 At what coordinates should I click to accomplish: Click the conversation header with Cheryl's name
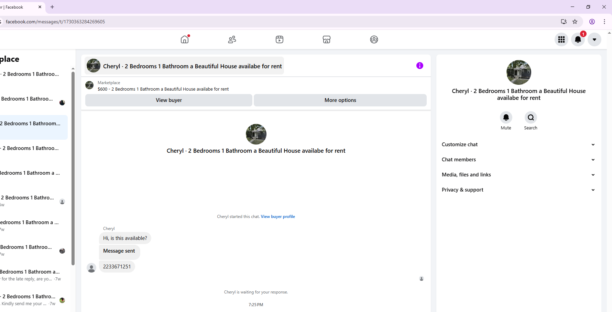(184, 66)
